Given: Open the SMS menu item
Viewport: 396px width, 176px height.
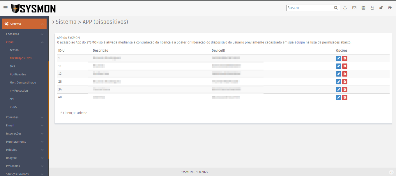Looking at the screenshot, I should (x=12, y=66).
